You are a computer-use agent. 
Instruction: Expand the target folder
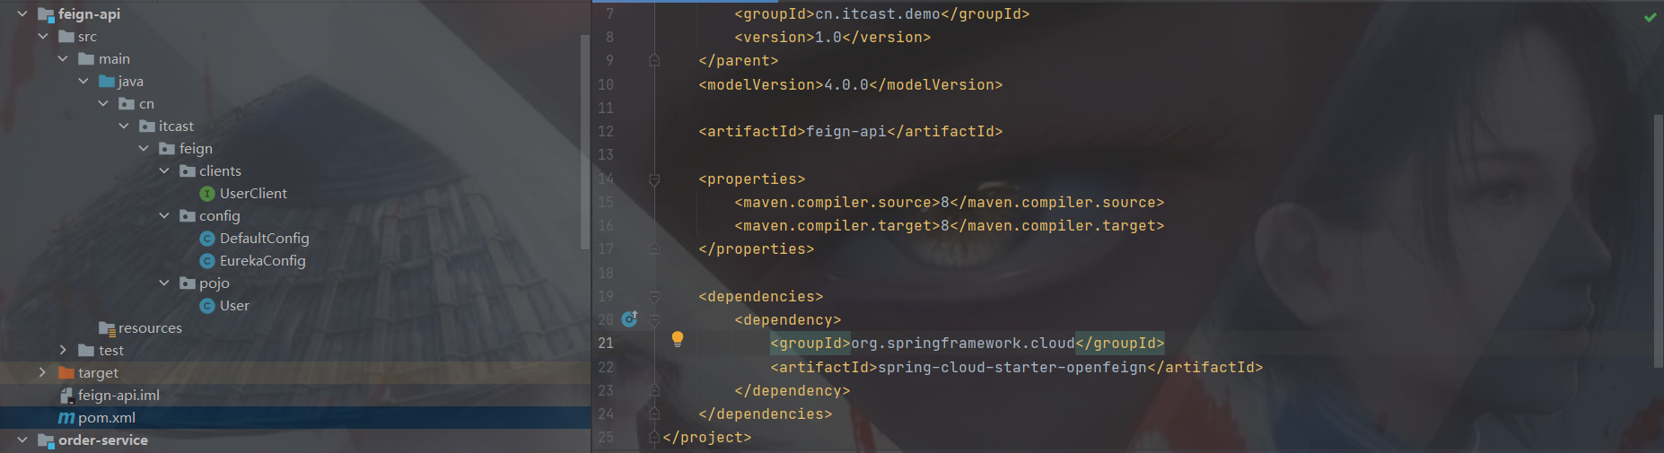pos(42,372)
